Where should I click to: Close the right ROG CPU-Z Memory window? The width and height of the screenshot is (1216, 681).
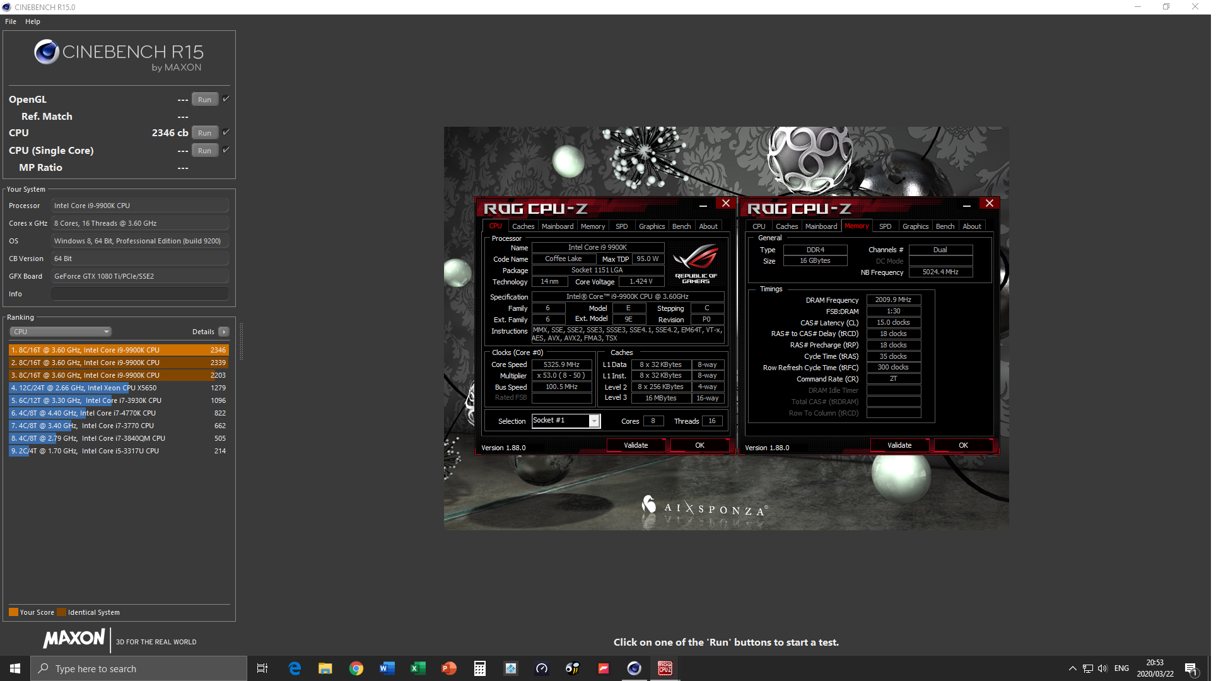click(990, 203)
